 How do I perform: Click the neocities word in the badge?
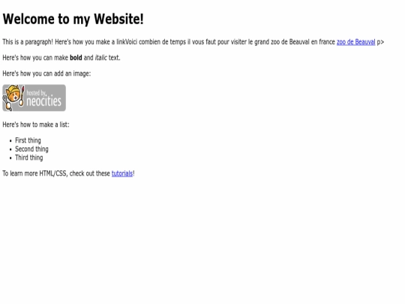pos(44,101)
